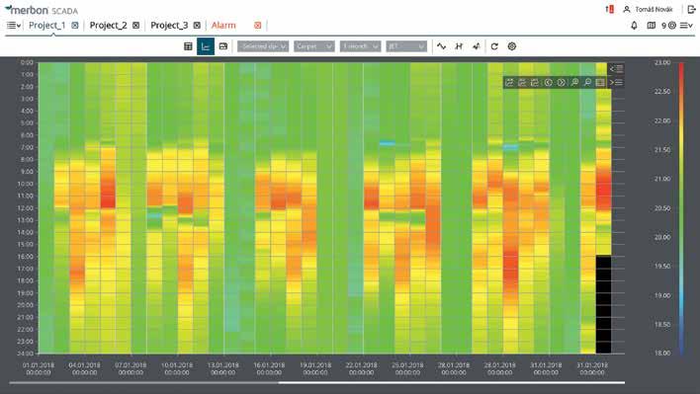
Task: Zoom out on the chart
Action: [x=587, y=83]
